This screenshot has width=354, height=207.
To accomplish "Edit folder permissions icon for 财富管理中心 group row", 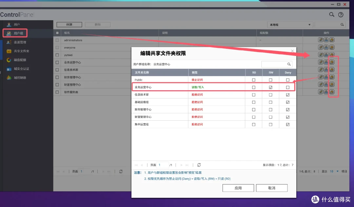I will click(x=332, y=84).
